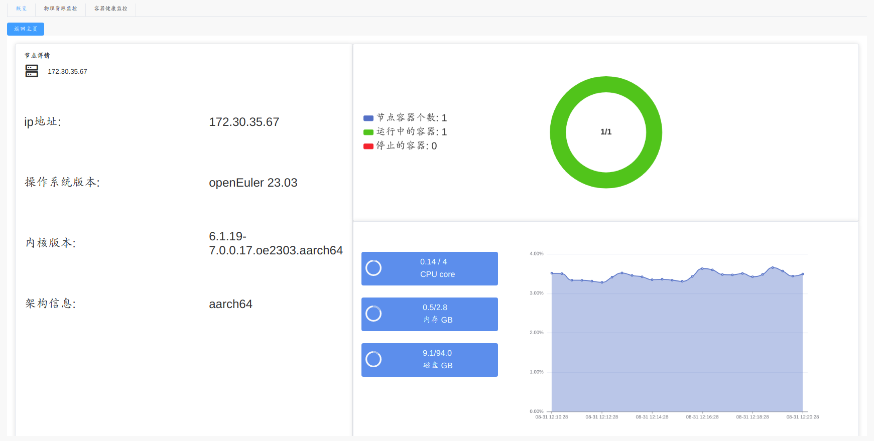Toggle the blue 节点容器个数 legend marker
This screenshot has height=441, width=874.
point(368,118)
